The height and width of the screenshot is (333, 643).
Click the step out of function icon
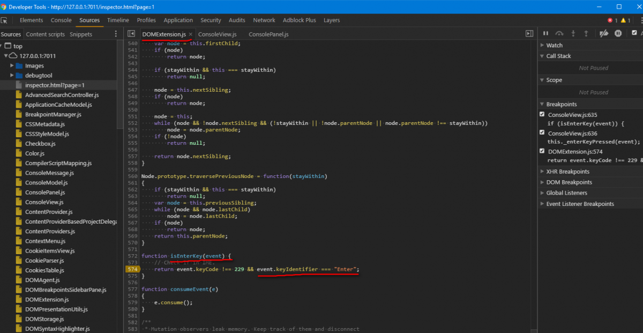click(x=586, y=33)
